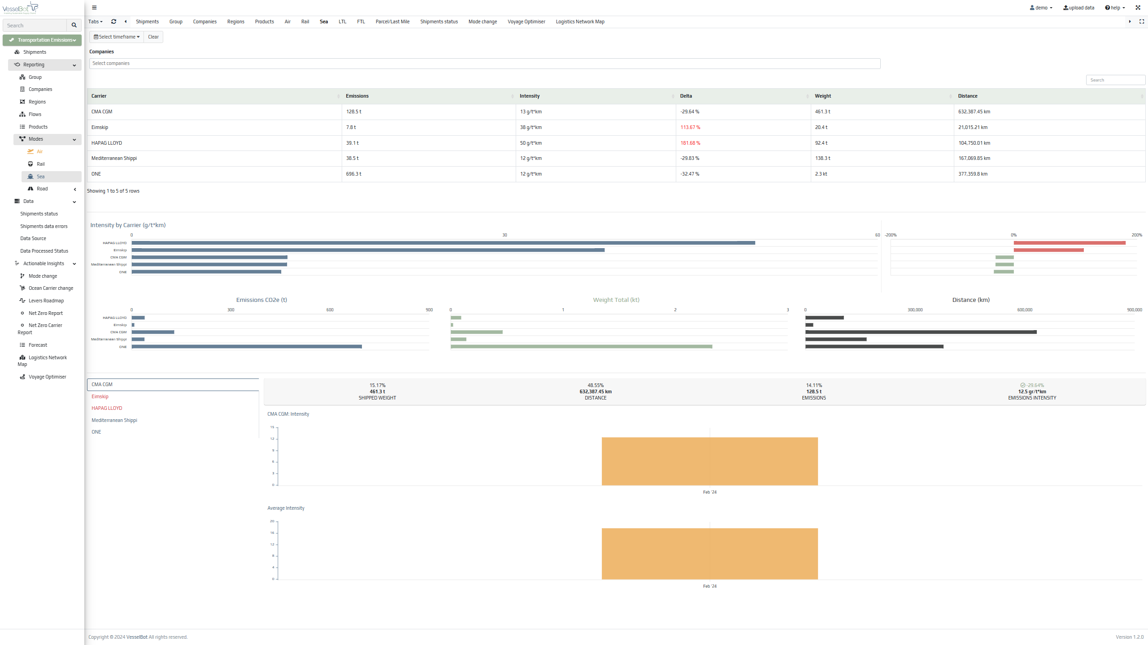Toggle fullscreen via the top-right expand icon
The width and height of the screenshot is (1148, 645).
click(x=1138, y=8)
